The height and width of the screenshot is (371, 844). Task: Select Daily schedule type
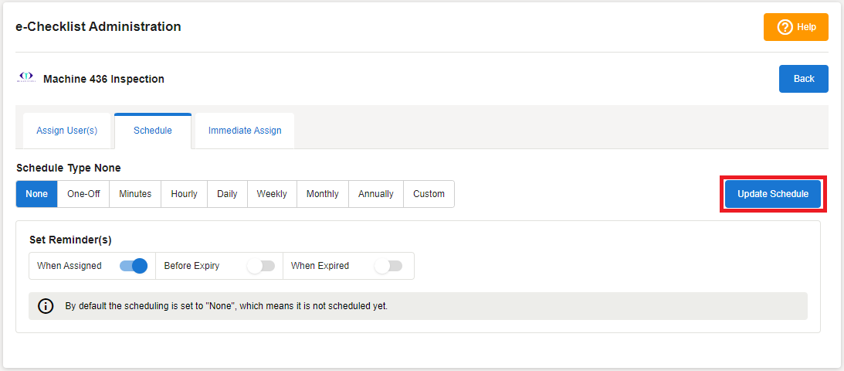[x=227, y=194]
